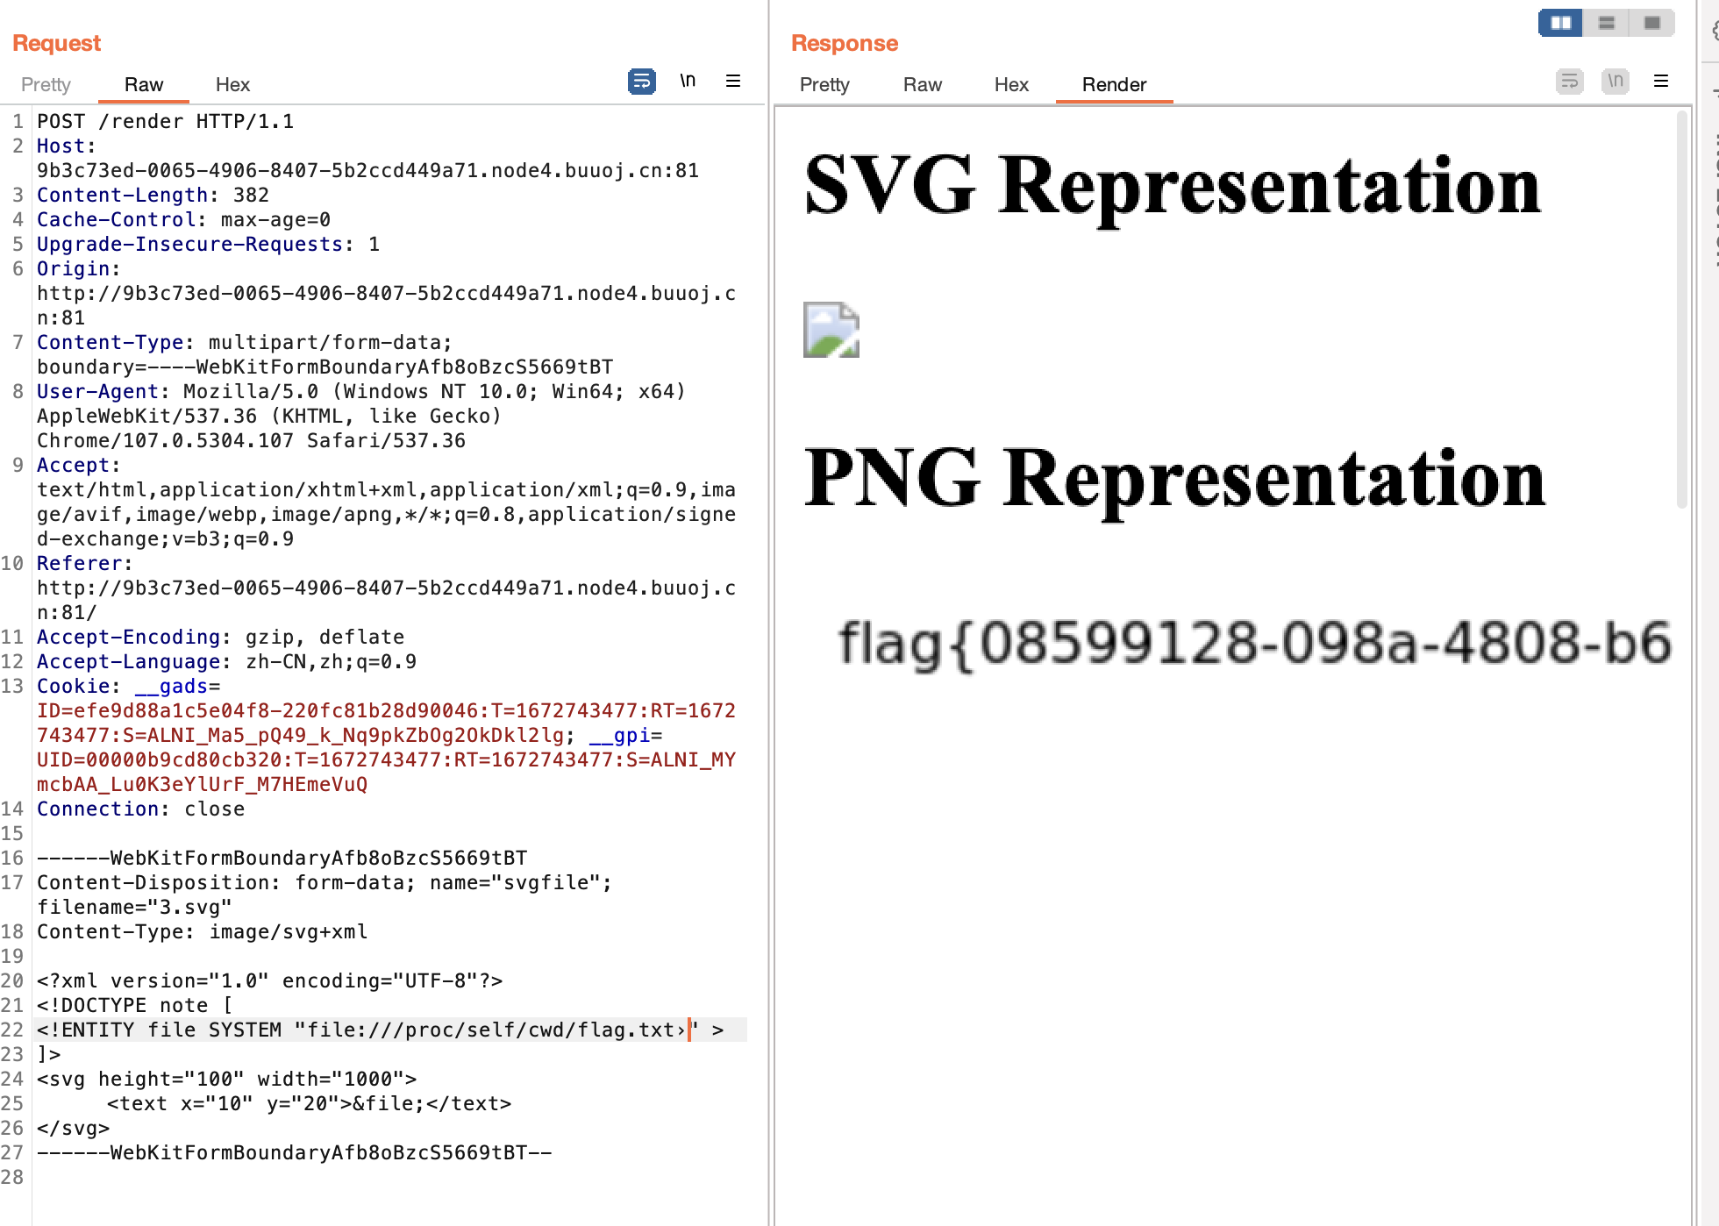The height and width of the screenshot is (1226, 1719).
Task: Click the Origin header name
Action: point(74,268)
